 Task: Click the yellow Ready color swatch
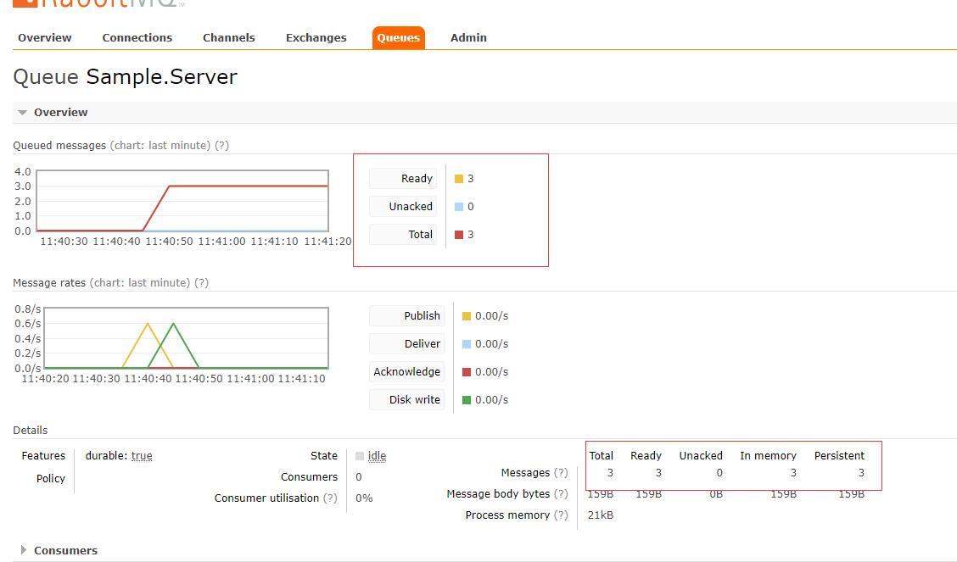[459, 179]
